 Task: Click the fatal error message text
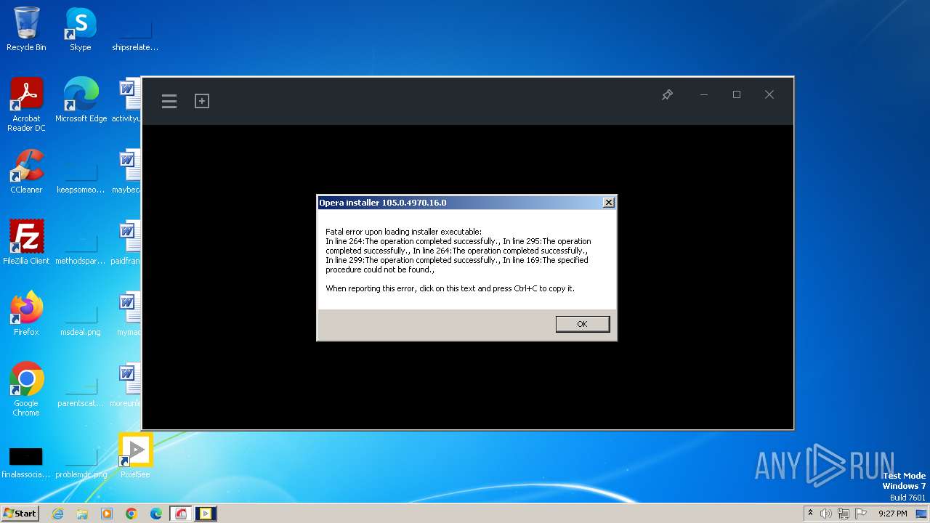(x=458, y=260)
